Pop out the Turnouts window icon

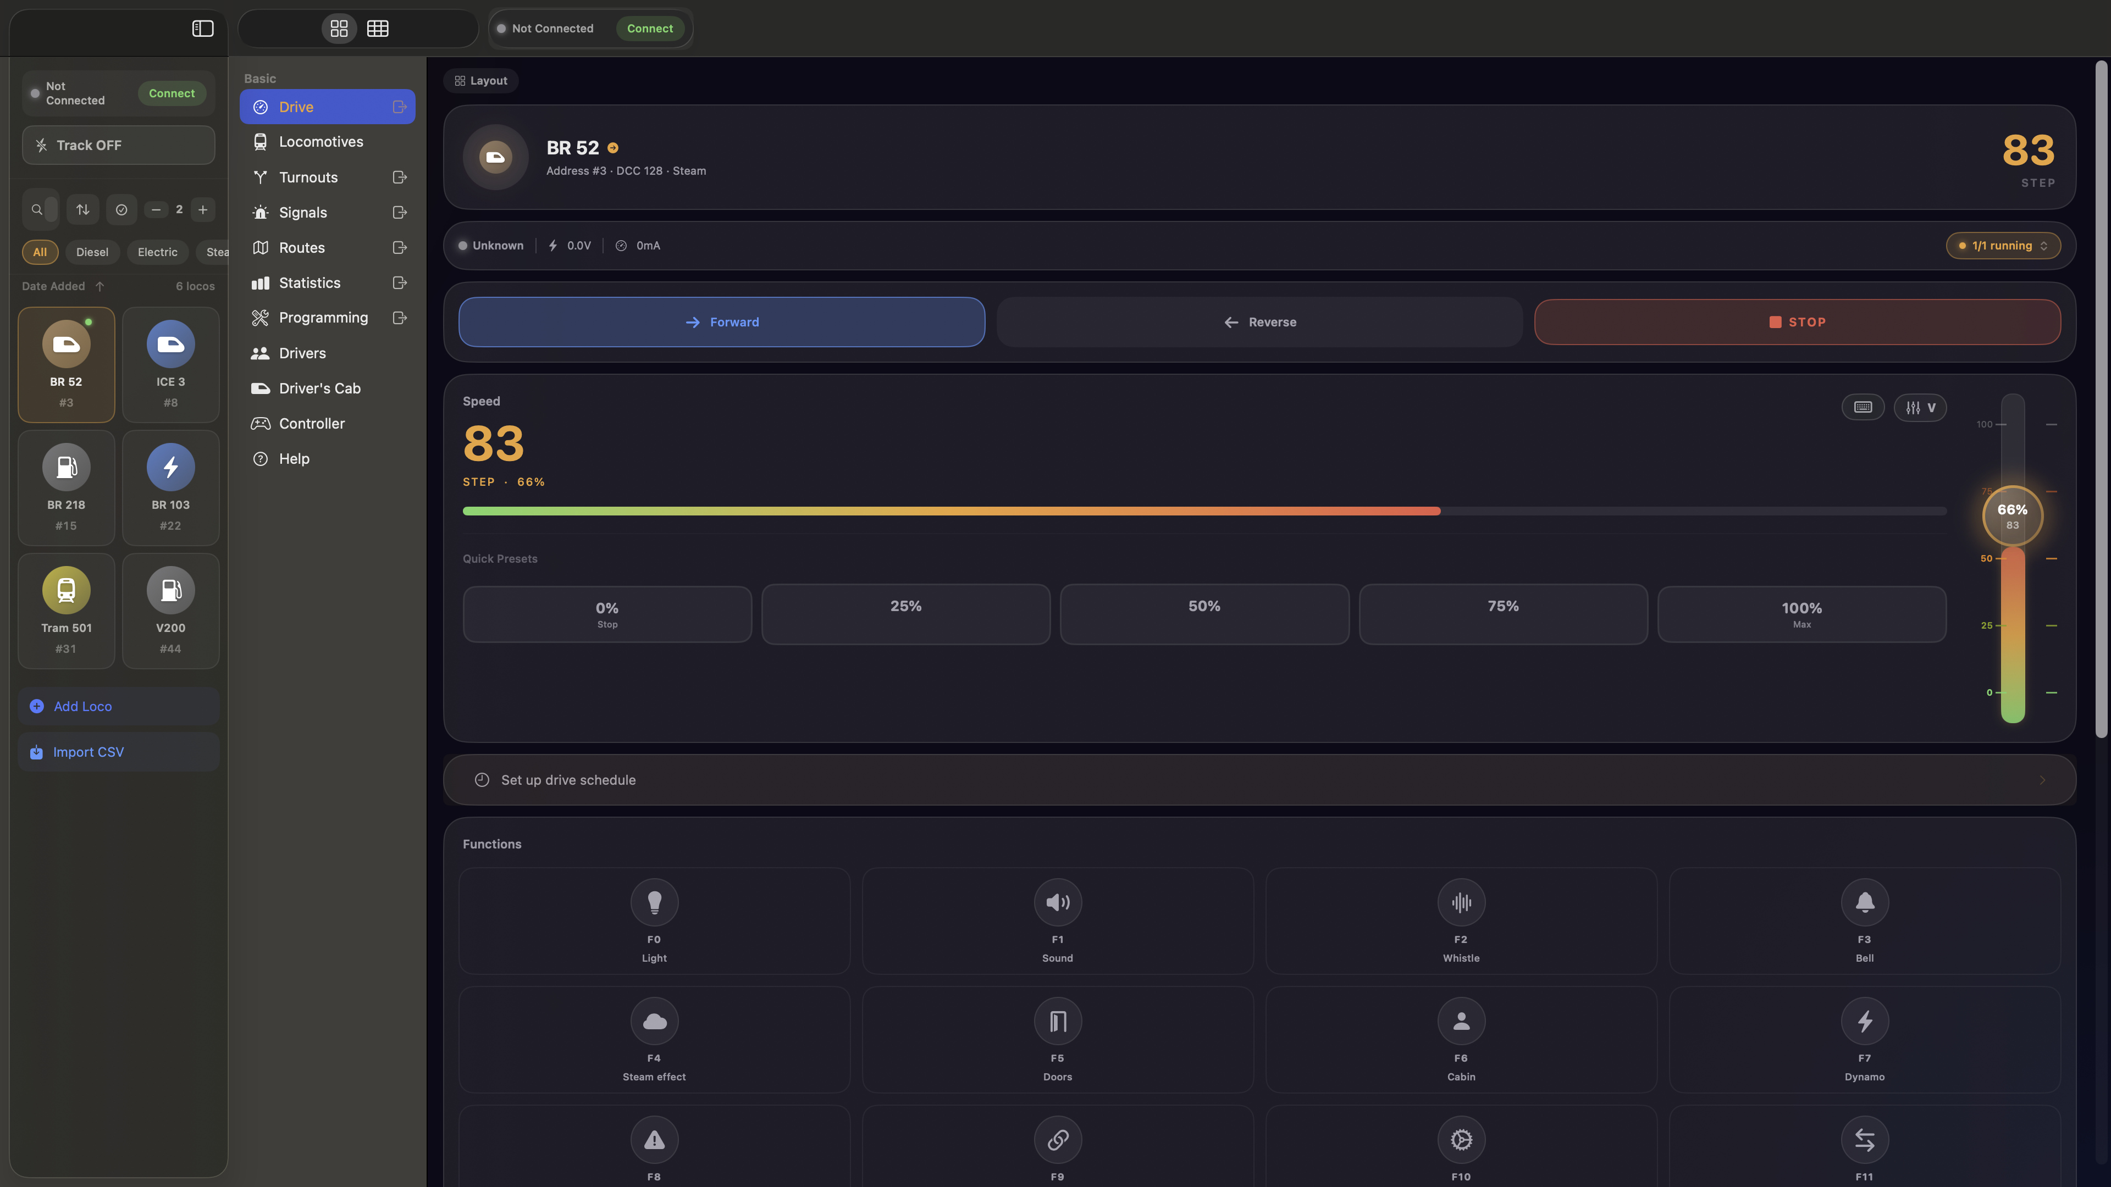coord(400,177)
